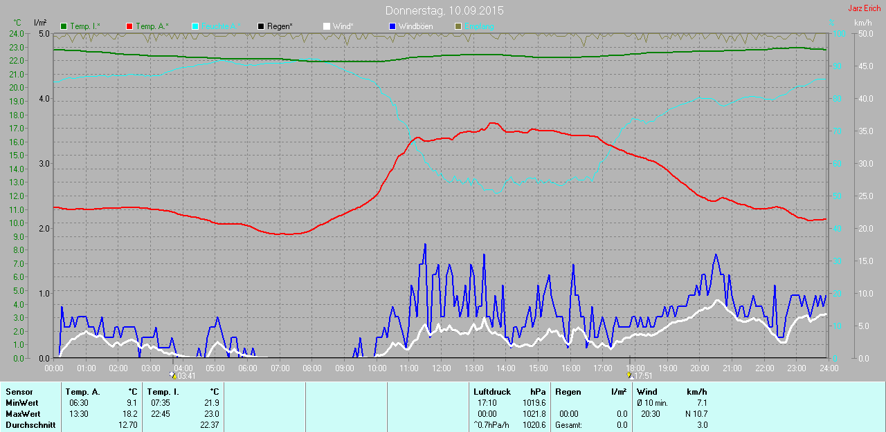Click the cyan humidity legend square

coord(195,26)
